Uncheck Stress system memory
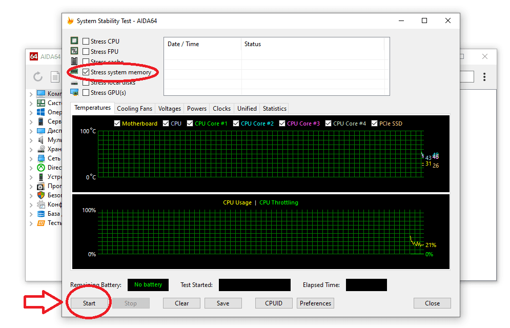510x328 pixels. coord(86,72)
